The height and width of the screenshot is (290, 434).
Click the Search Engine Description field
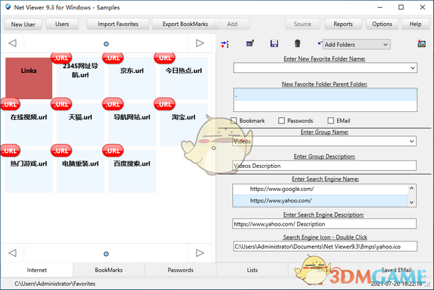click(324, 224)
